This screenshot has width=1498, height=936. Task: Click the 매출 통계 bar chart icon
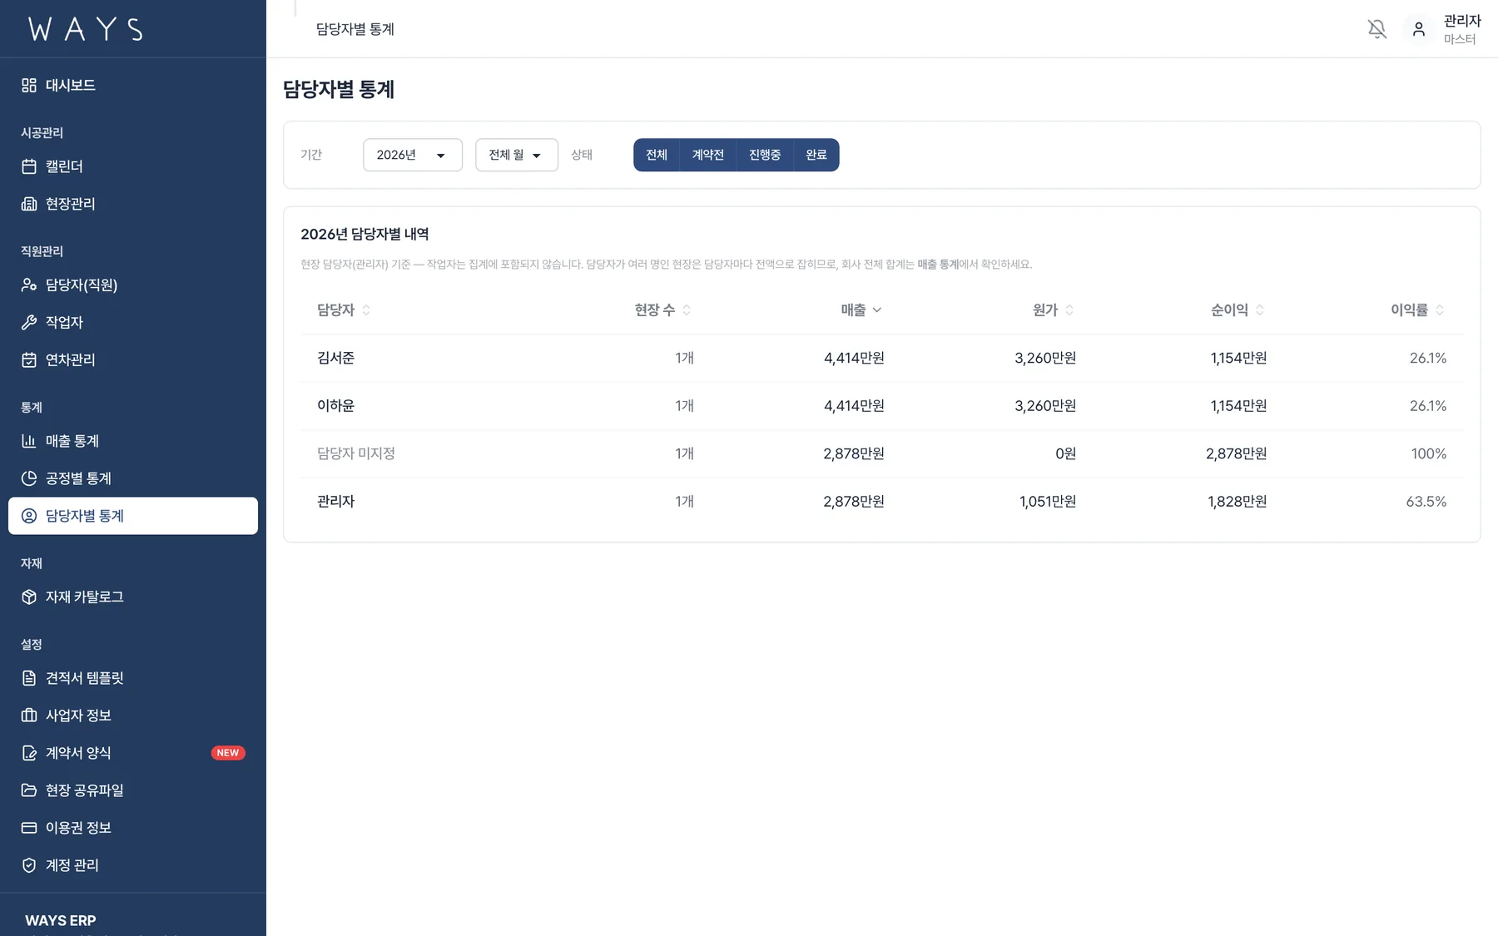click(x=29, y=441)
